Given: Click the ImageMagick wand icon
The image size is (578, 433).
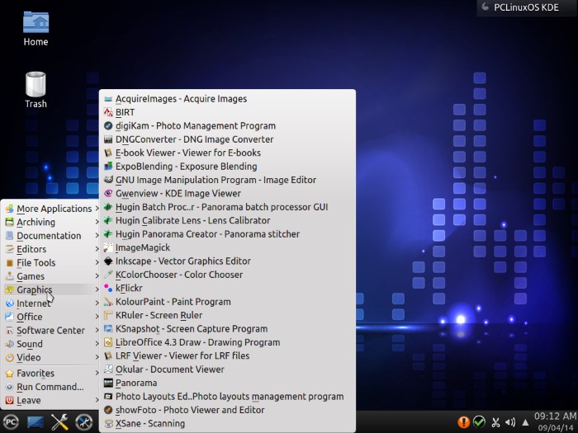Looking at the screenshot, I should [108, 247].
